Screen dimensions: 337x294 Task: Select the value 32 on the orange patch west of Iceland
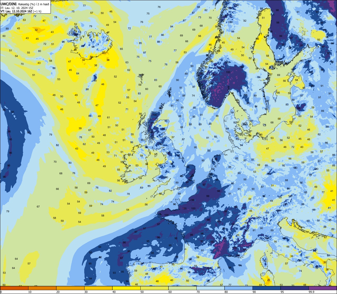pos(36,30)
